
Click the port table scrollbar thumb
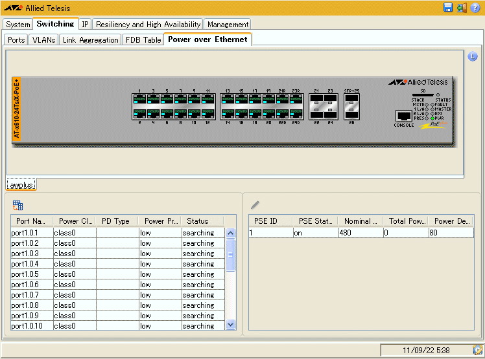(x=230, y=255)
